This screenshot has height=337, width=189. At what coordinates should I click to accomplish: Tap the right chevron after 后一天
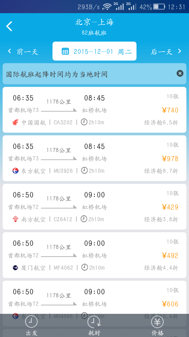[180, 51]
